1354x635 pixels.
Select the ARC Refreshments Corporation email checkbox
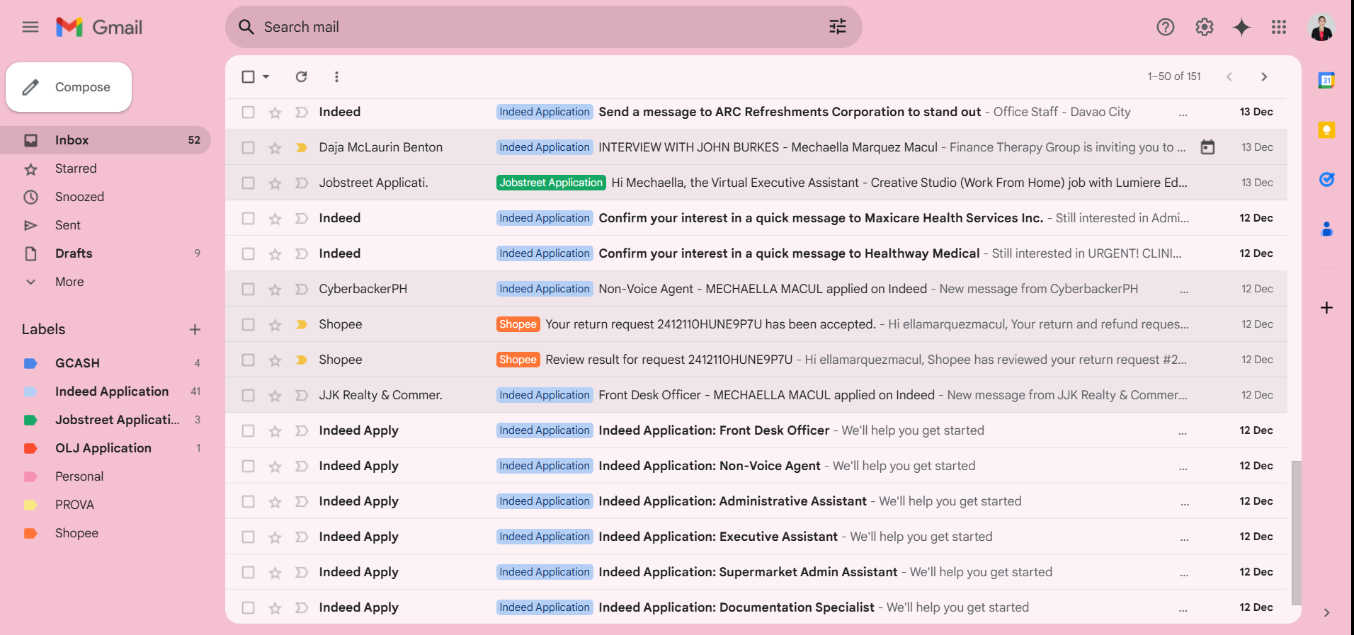[x=248, y=112]
